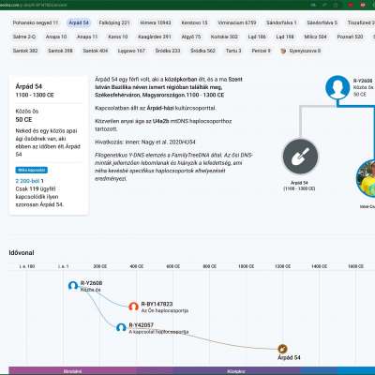
Task: Click the R-Y2608 label on the timeline
Action: (91, 283)
